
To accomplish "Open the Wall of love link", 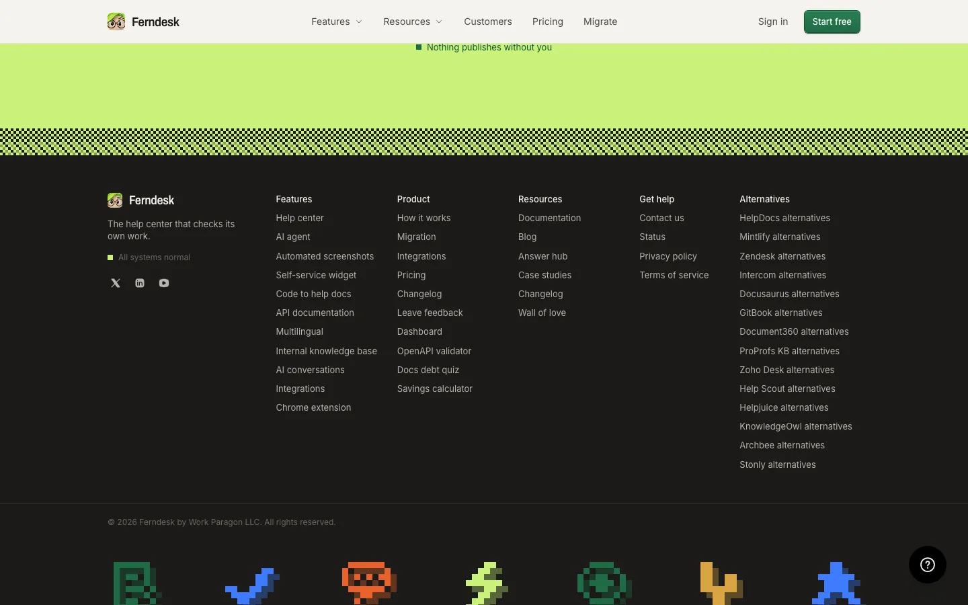I will point(542,313).
